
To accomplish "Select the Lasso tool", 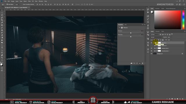I will click(2, 15).
